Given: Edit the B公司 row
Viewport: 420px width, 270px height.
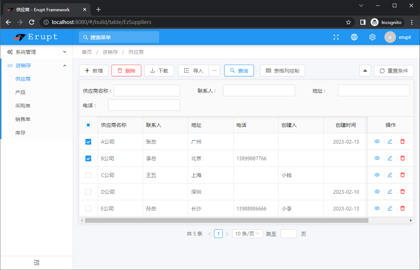Looking at the screenshot, I should coord(390,158).
